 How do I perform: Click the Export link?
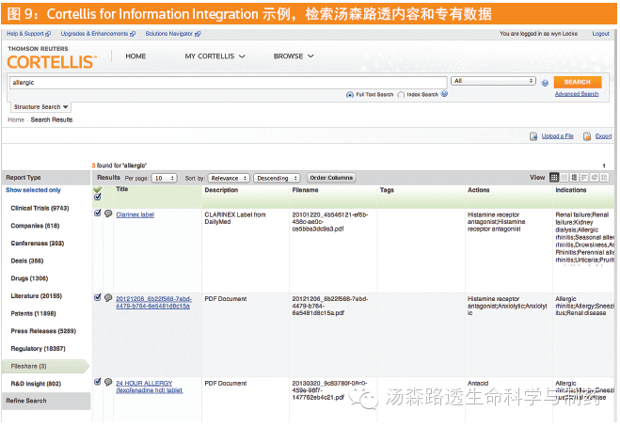click(603, 136)
